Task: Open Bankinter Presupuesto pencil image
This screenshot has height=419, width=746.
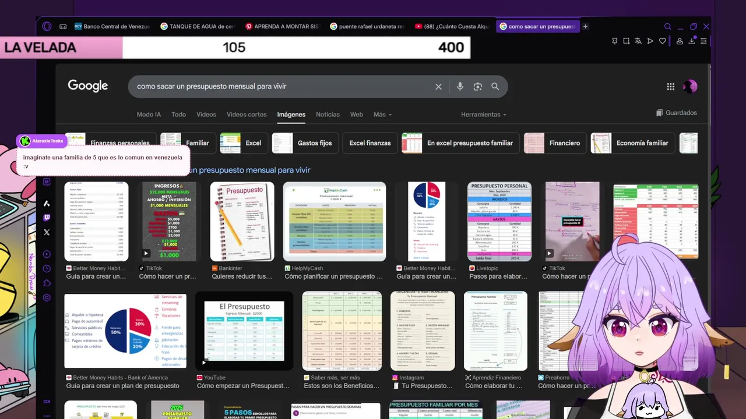Action: (242, 221)
